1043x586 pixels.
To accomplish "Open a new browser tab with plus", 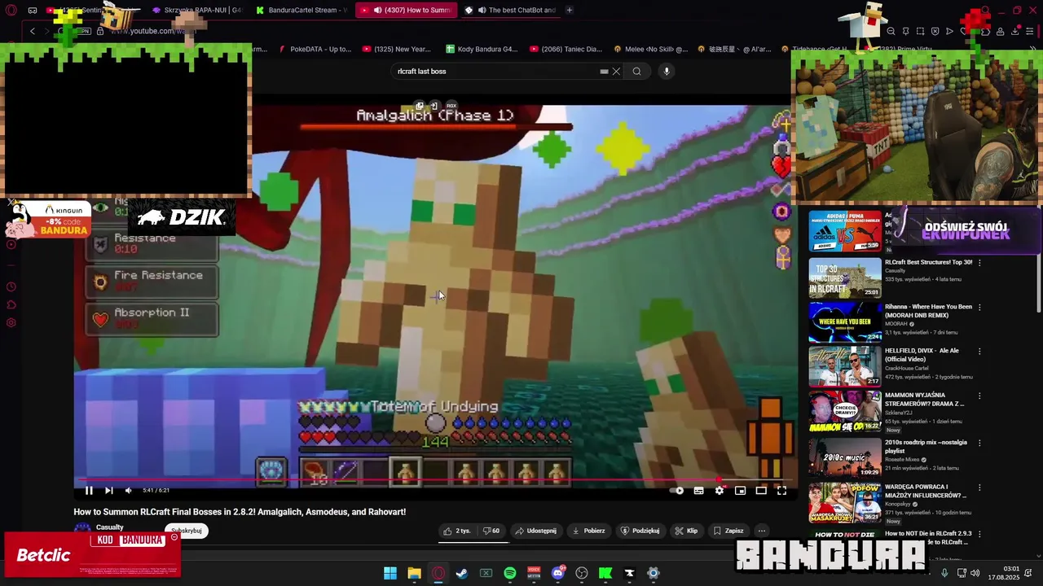I will coord(569,10).
